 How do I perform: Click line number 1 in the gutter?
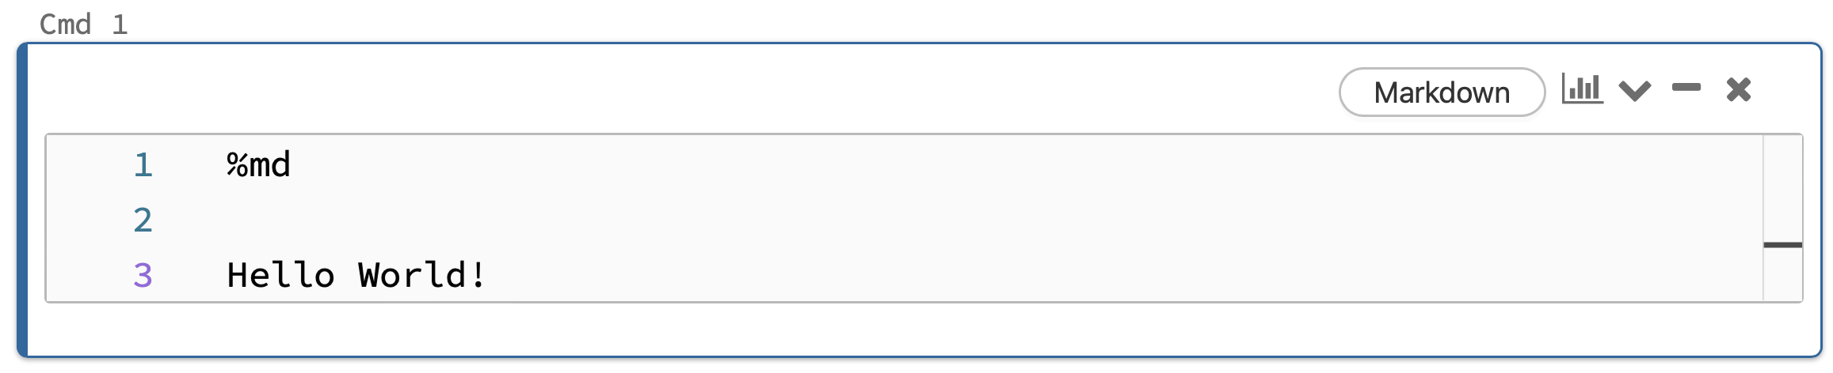click(x=143, y=165)
